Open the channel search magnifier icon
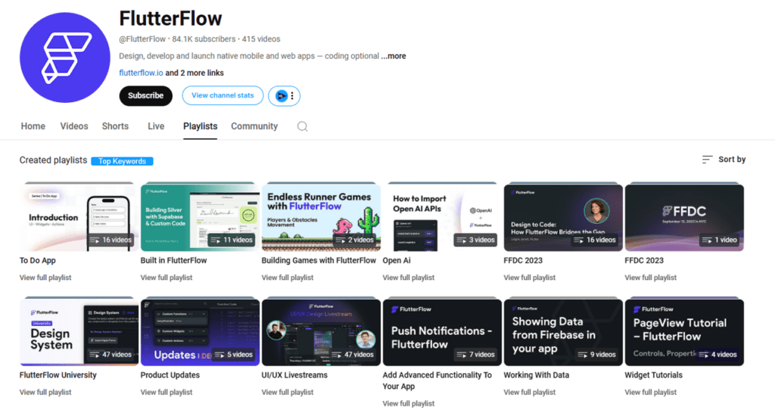 click(303, 126)
